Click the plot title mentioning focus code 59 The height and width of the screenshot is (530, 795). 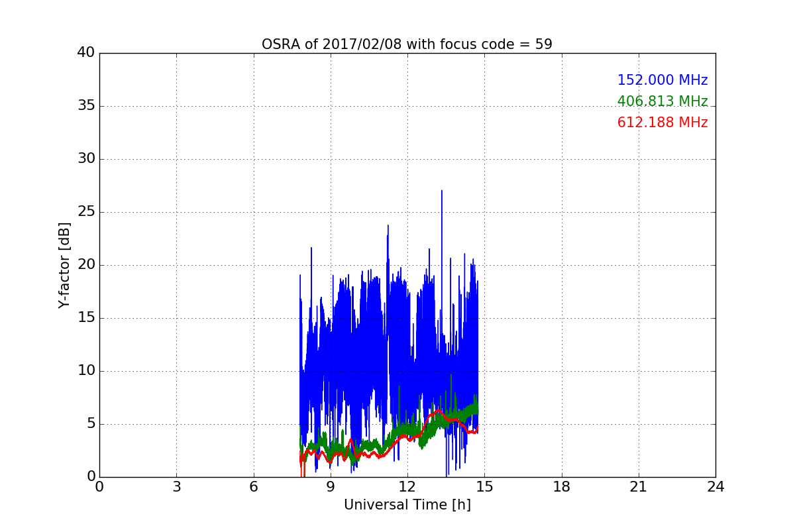407,44
